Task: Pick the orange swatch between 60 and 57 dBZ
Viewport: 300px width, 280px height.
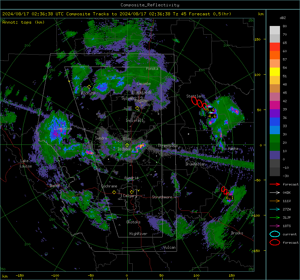Action: pos(275,55)
